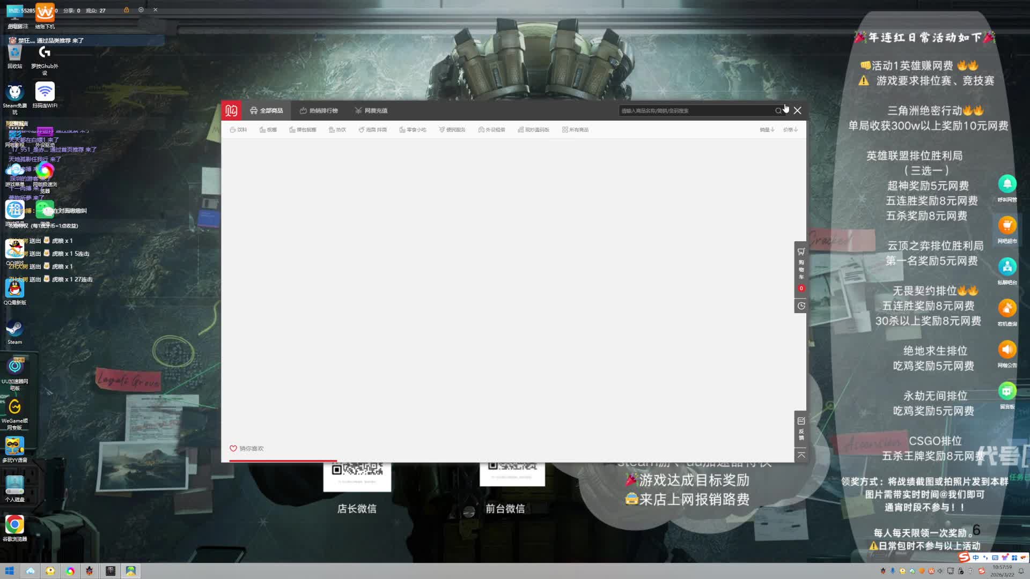Viewport: 1030px width, 579px height.
Task: Sort products using the 销量 sales dropdown
Action: [766, 129]
